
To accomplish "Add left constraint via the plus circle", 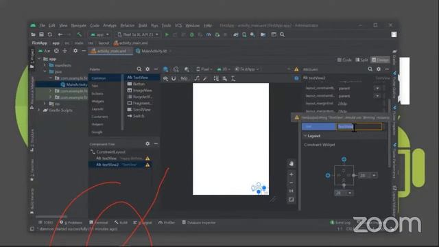I will click(x=328, y=176).
